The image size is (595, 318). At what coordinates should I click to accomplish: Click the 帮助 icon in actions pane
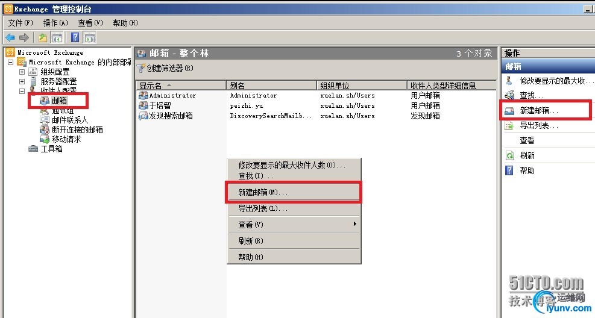click(x=509, y=170)
